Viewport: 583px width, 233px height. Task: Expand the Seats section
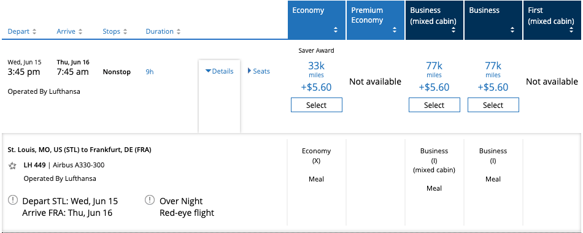pos(259,71)
